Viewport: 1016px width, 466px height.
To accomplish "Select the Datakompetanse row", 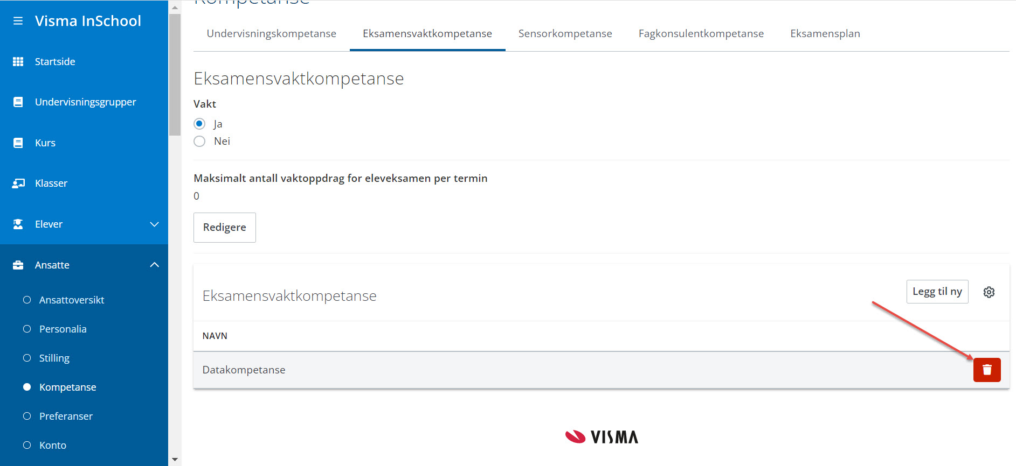I will 601,370.
